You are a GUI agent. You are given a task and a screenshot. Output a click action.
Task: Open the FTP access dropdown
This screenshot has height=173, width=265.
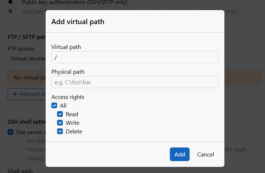(27, 59)
